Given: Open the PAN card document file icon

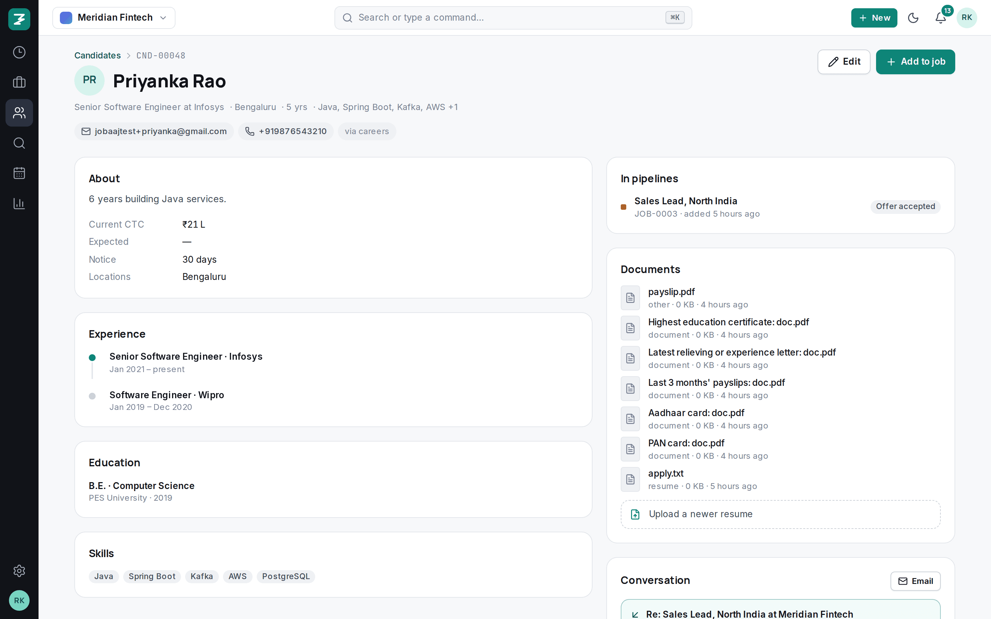Looking at the screenshot, I should [x=630, y=449].
